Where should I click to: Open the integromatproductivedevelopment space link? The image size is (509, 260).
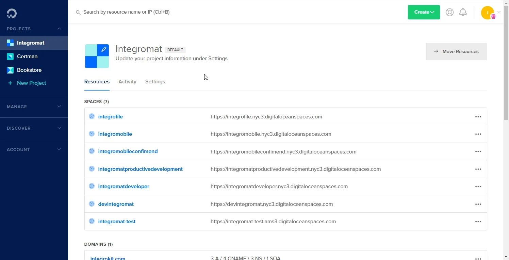[x=141, y=169]
